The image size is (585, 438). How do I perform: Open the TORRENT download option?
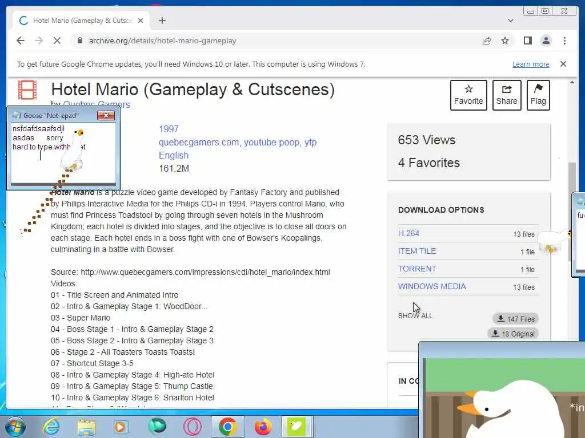click(417, 269)
